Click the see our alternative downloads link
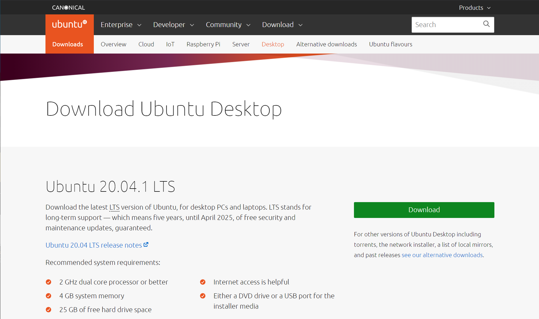The image size is (539, 319). pos(442,255)
